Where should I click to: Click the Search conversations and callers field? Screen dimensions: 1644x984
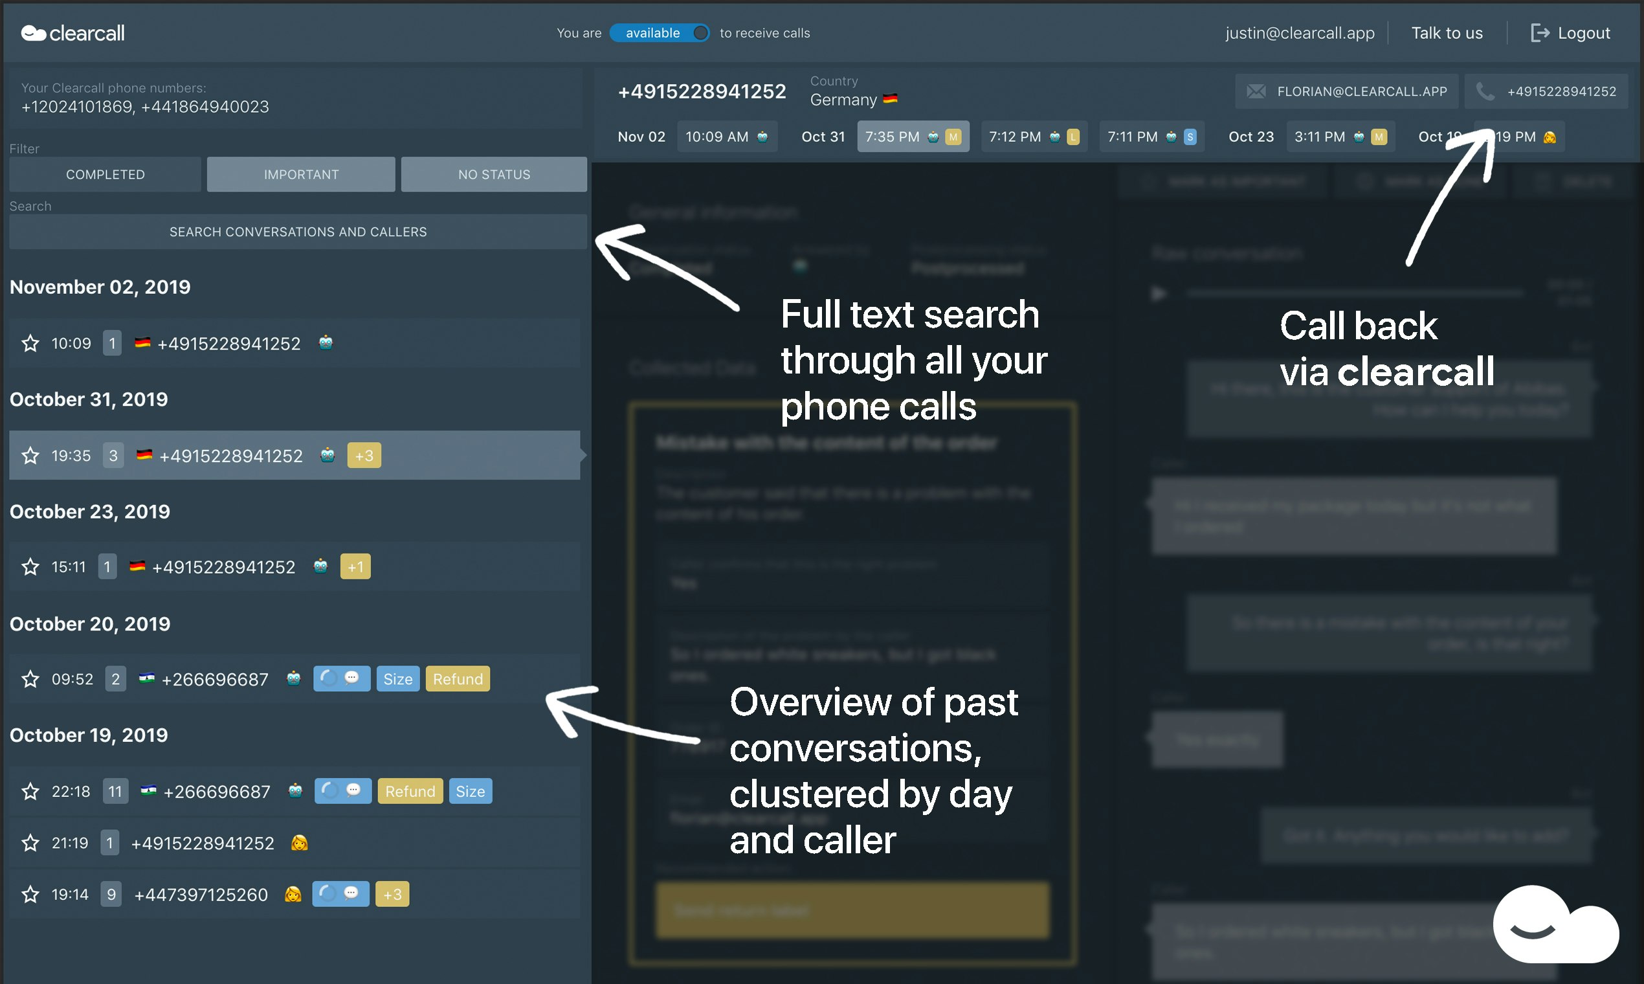coord(298,232)
